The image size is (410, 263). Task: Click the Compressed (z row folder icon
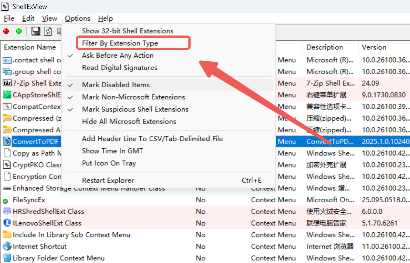coord(7,118)
